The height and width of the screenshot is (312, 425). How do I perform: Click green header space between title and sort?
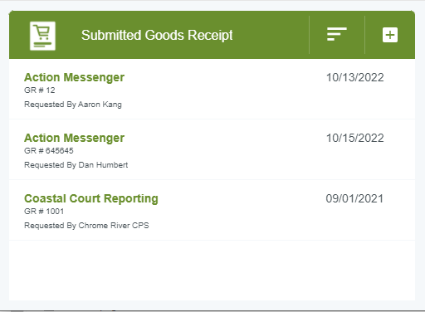(271, 35)
